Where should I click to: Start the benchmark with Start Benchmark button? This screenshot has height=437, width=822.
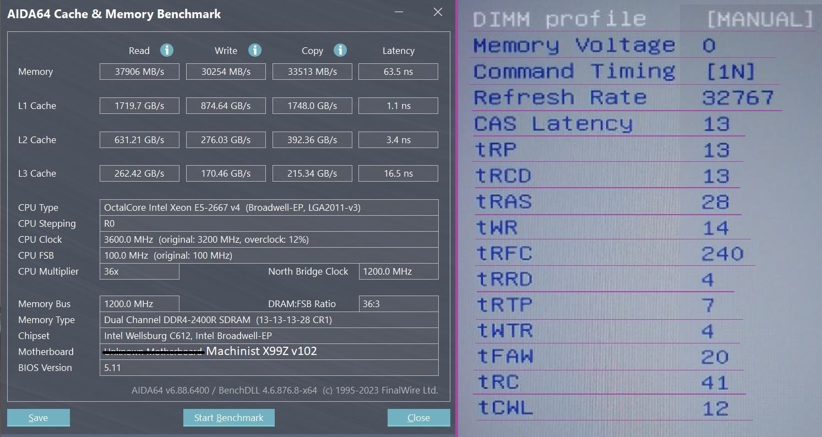pyautogui.click(x=229, y=418)
